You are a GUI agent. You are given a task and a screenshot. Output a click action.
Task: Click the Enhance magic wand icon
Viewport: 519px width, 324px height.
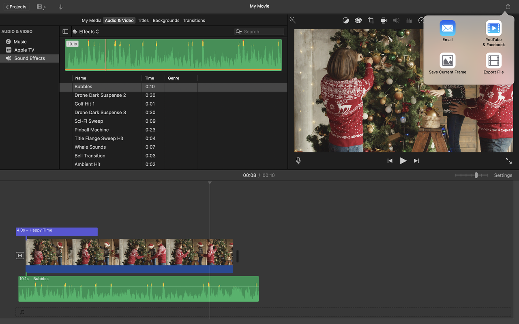pyautogui.click(x=292, y=19)
